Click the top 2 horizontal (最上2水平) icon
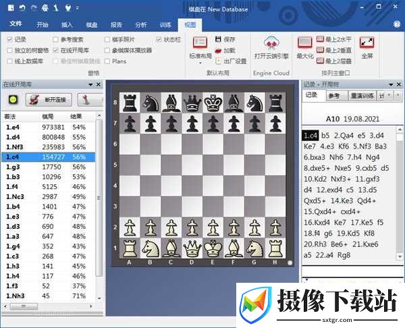405x328 pixels. 320,39
